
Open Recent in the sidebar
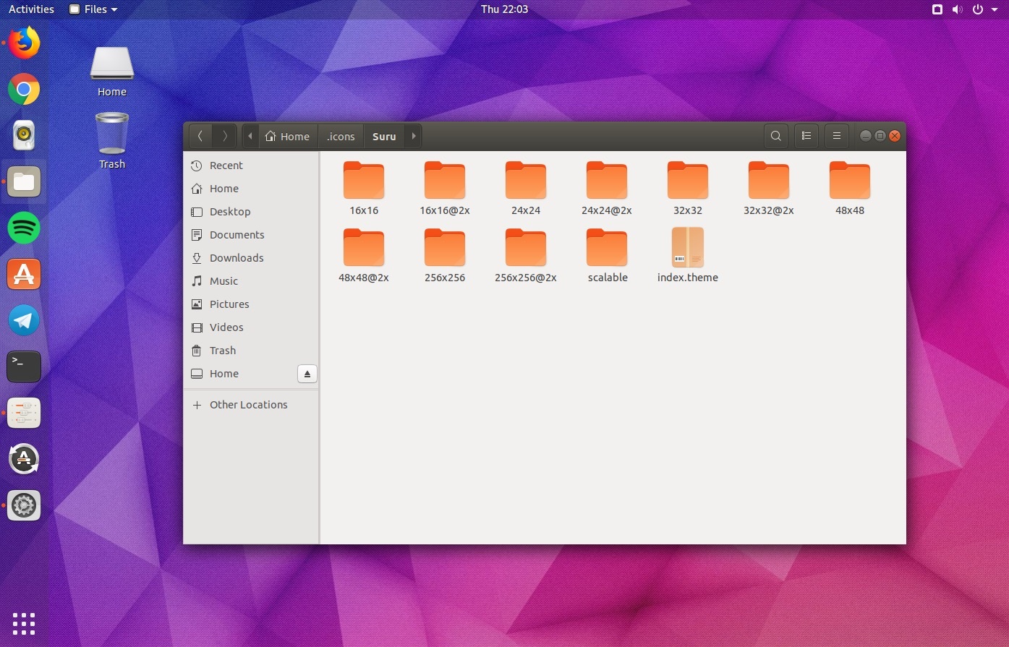(x=226, y=166)
